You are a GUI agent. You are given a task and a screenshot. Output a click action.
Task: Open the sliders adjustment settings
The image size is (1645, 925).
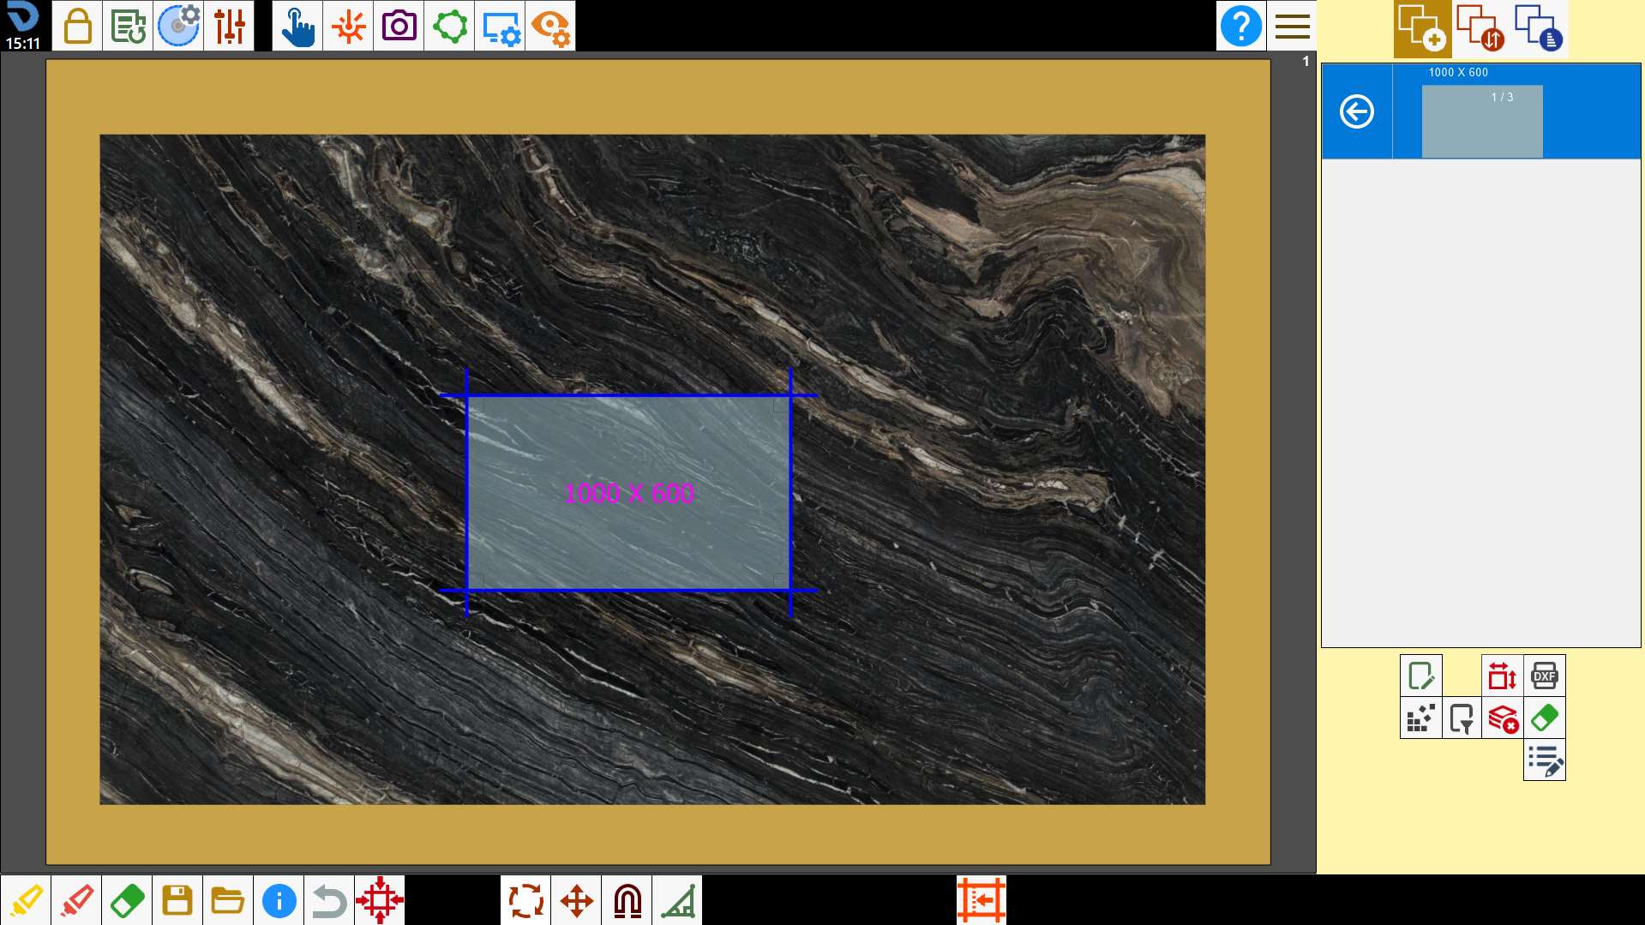229,26
